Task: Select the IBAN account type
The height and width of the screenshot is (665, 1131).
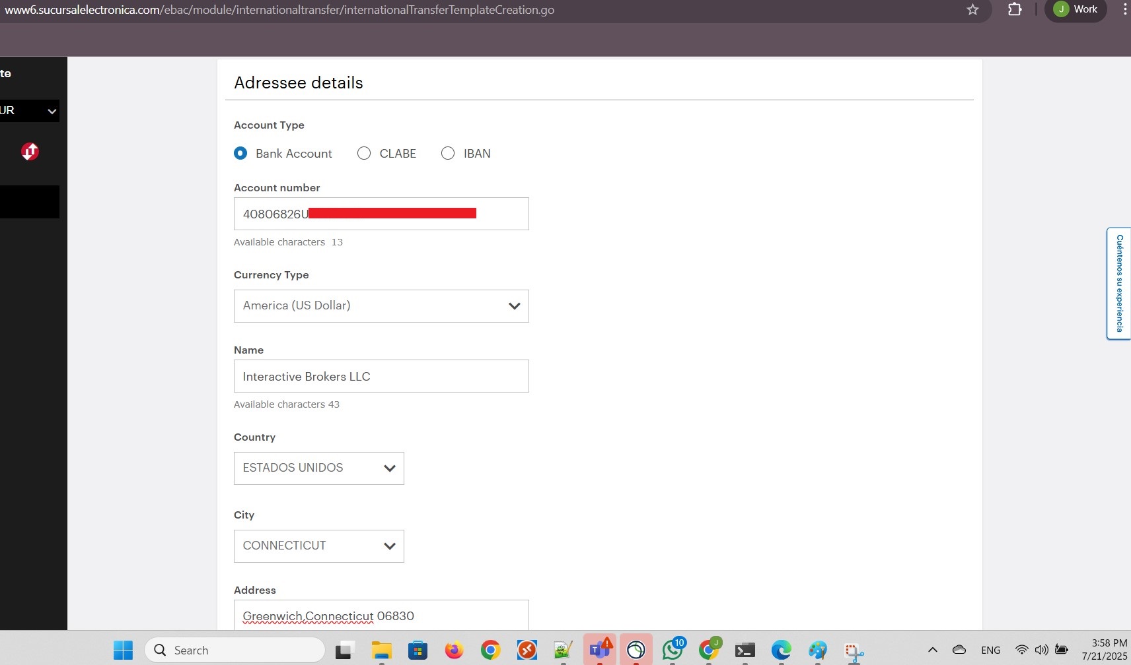Action: (448, 153)
